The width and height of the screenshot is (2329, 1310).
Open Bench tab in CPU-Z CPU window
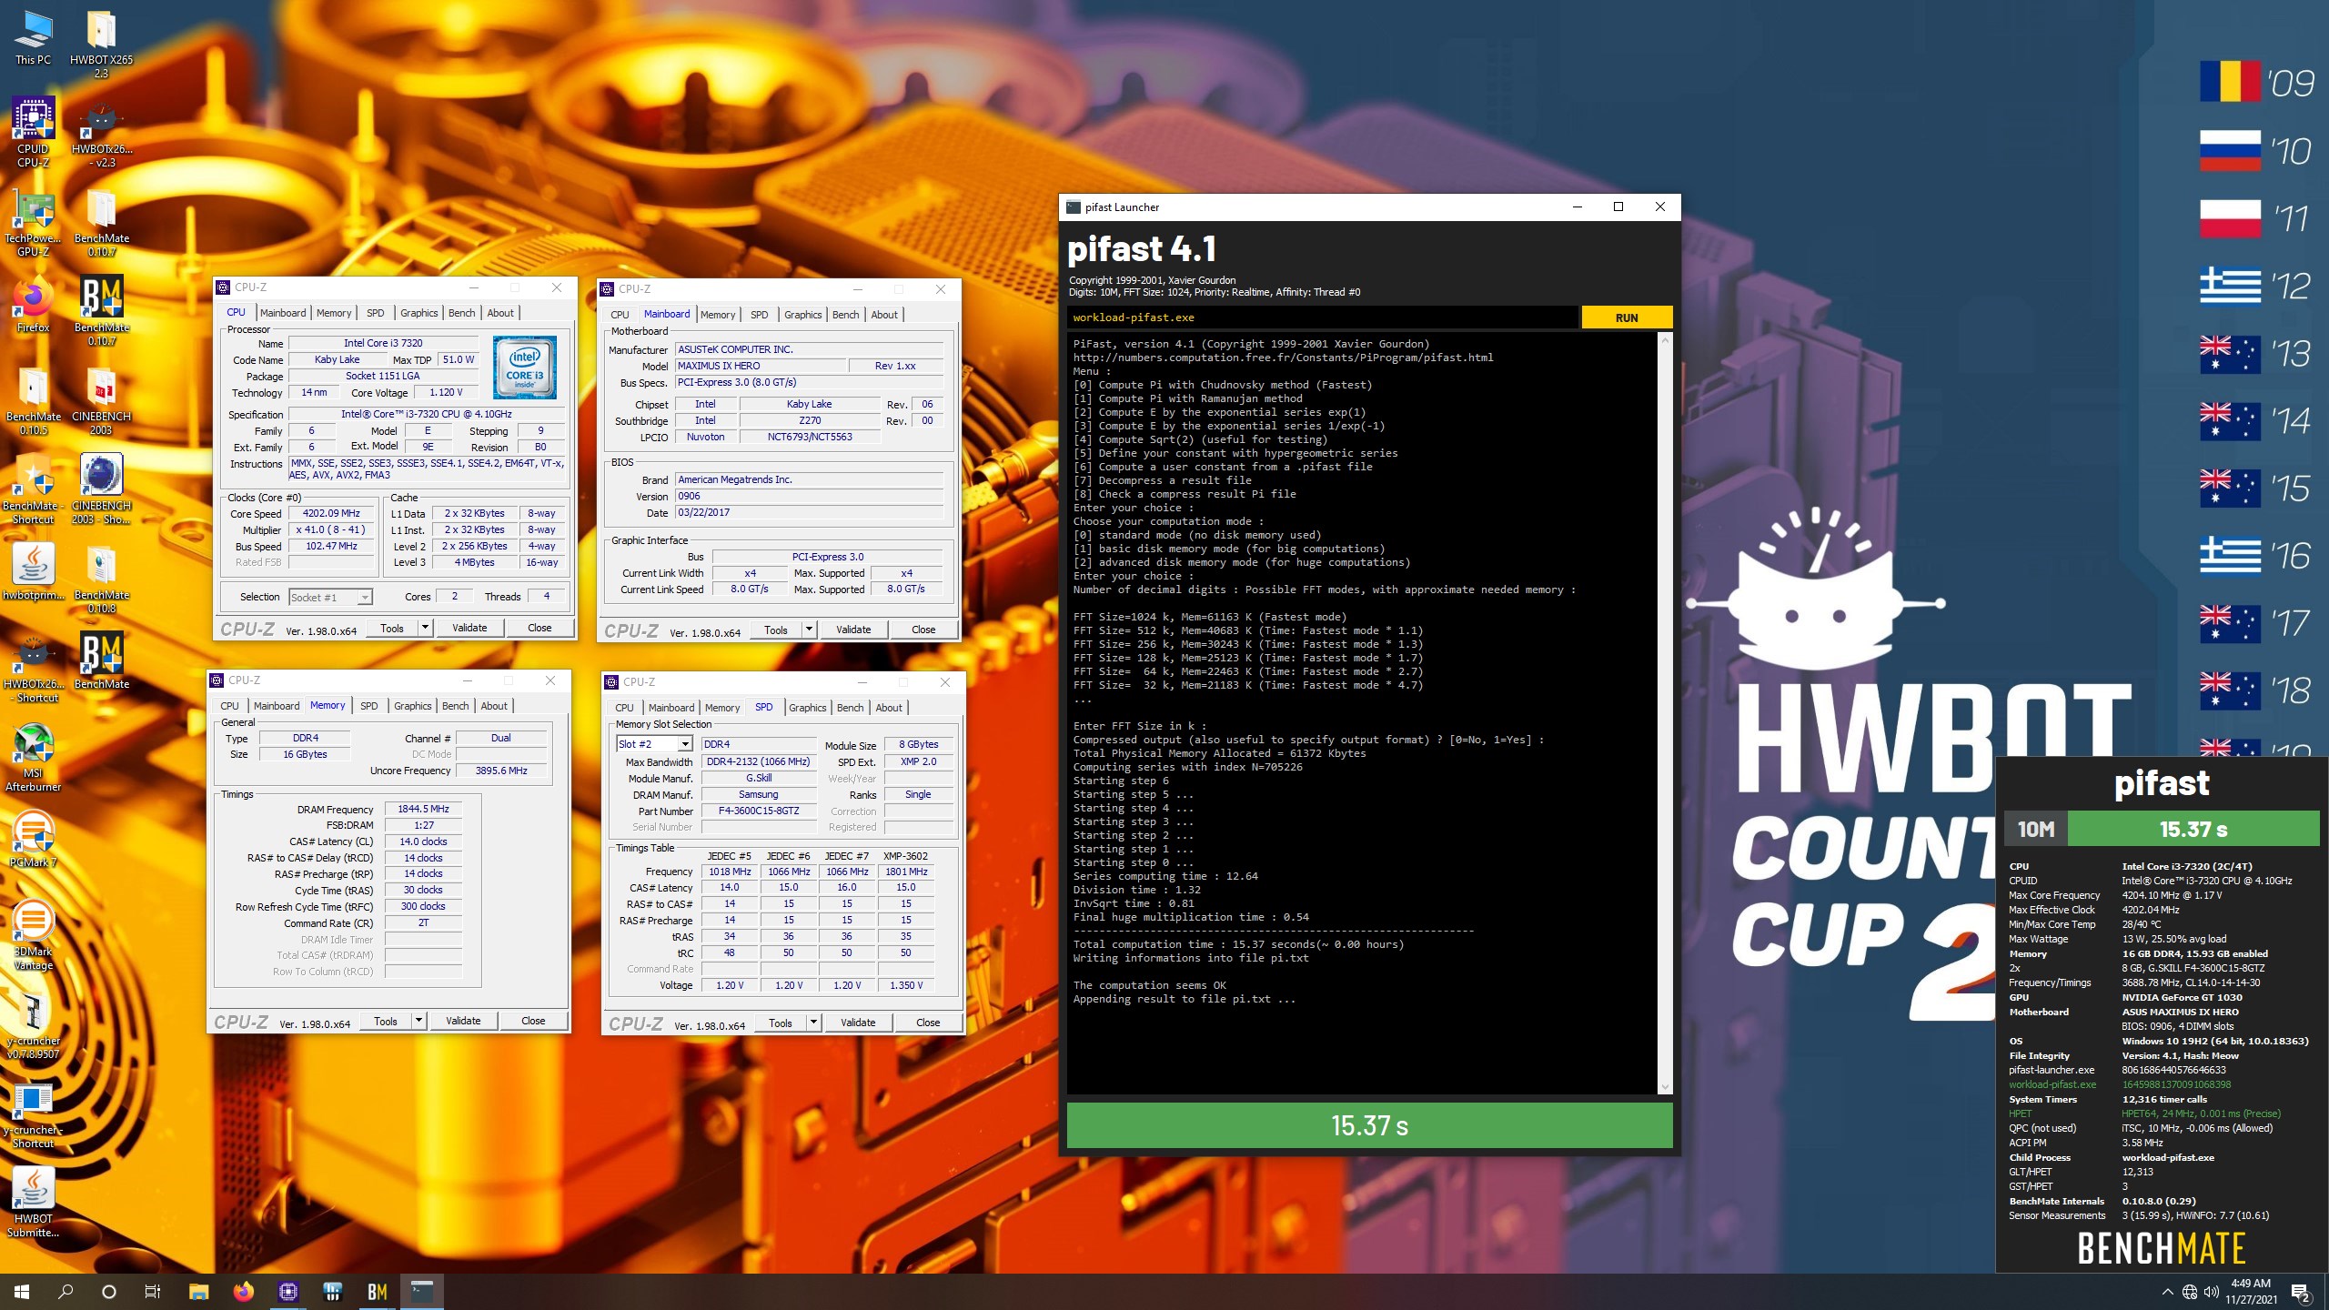(x=461, y=313)
